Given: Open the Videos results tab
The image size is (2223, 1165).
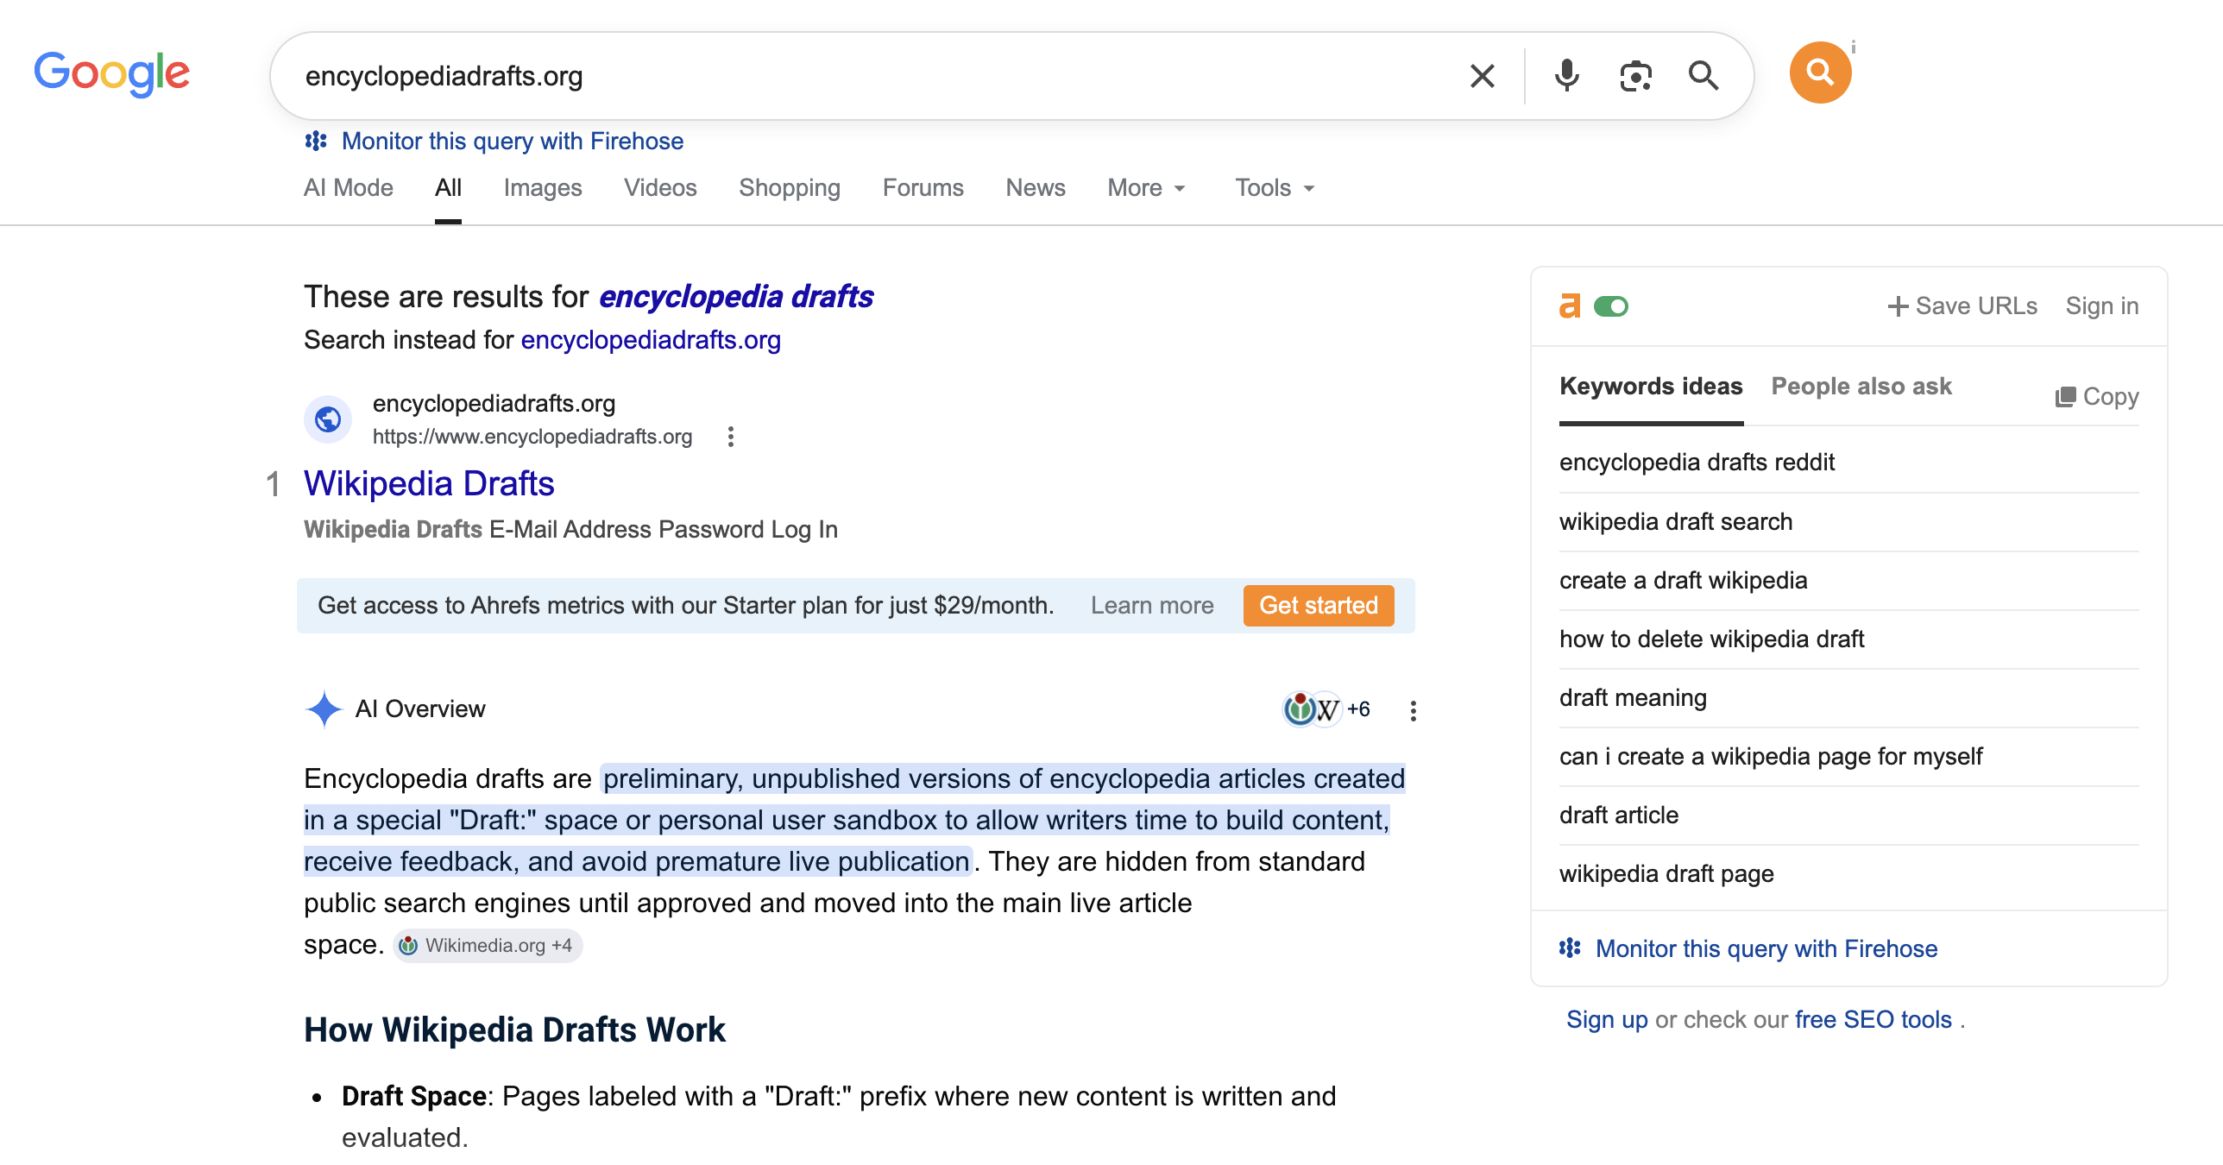Looking at the screenshot, I should (x=660, y=188).
